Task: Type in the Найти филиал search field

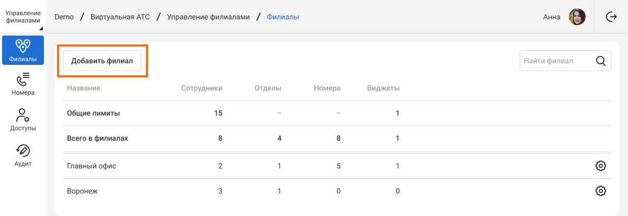Action: (x=555, y=61)
